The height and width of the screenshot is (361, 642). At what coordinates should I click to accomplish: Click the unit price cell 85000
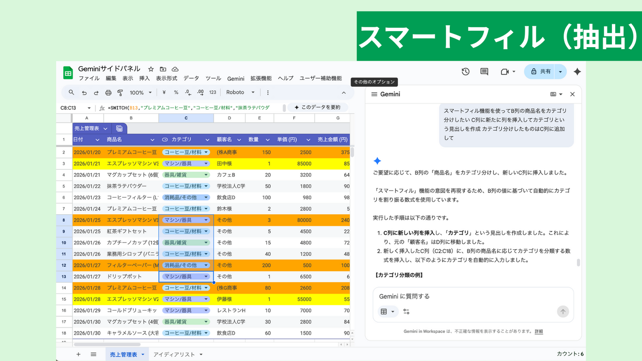point(293,164)
